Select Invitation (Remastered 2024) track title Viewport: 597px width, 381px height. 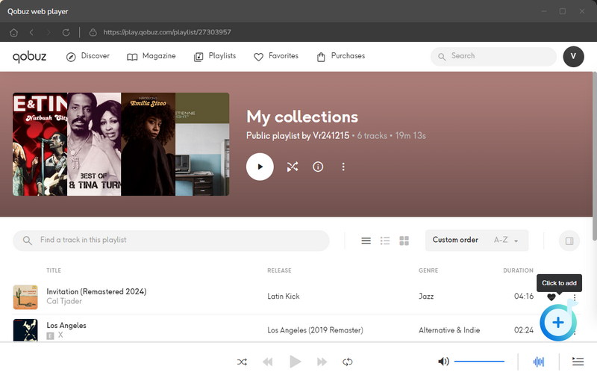click(96, 291)
